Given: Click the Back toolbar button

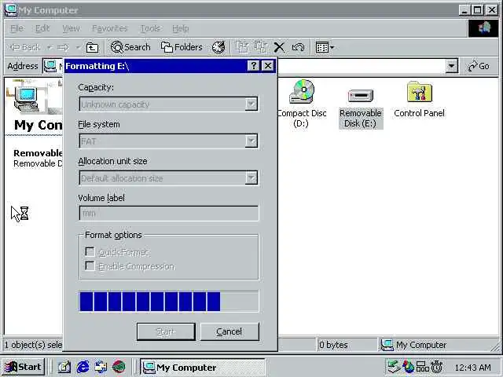Looking at the screenshot, I should 25,47.
